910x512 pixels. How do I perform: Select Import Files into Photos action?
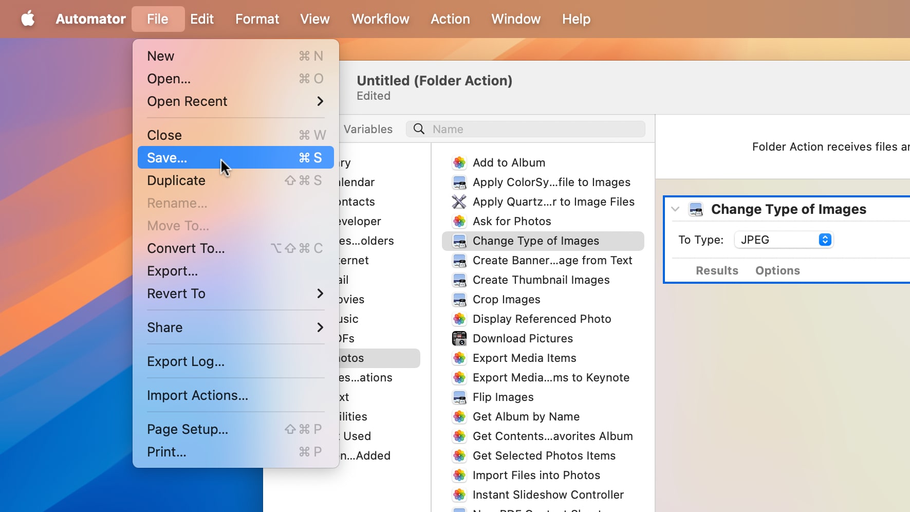543,476
